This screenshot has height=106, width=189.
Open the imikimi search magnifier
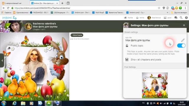(181, 18)
